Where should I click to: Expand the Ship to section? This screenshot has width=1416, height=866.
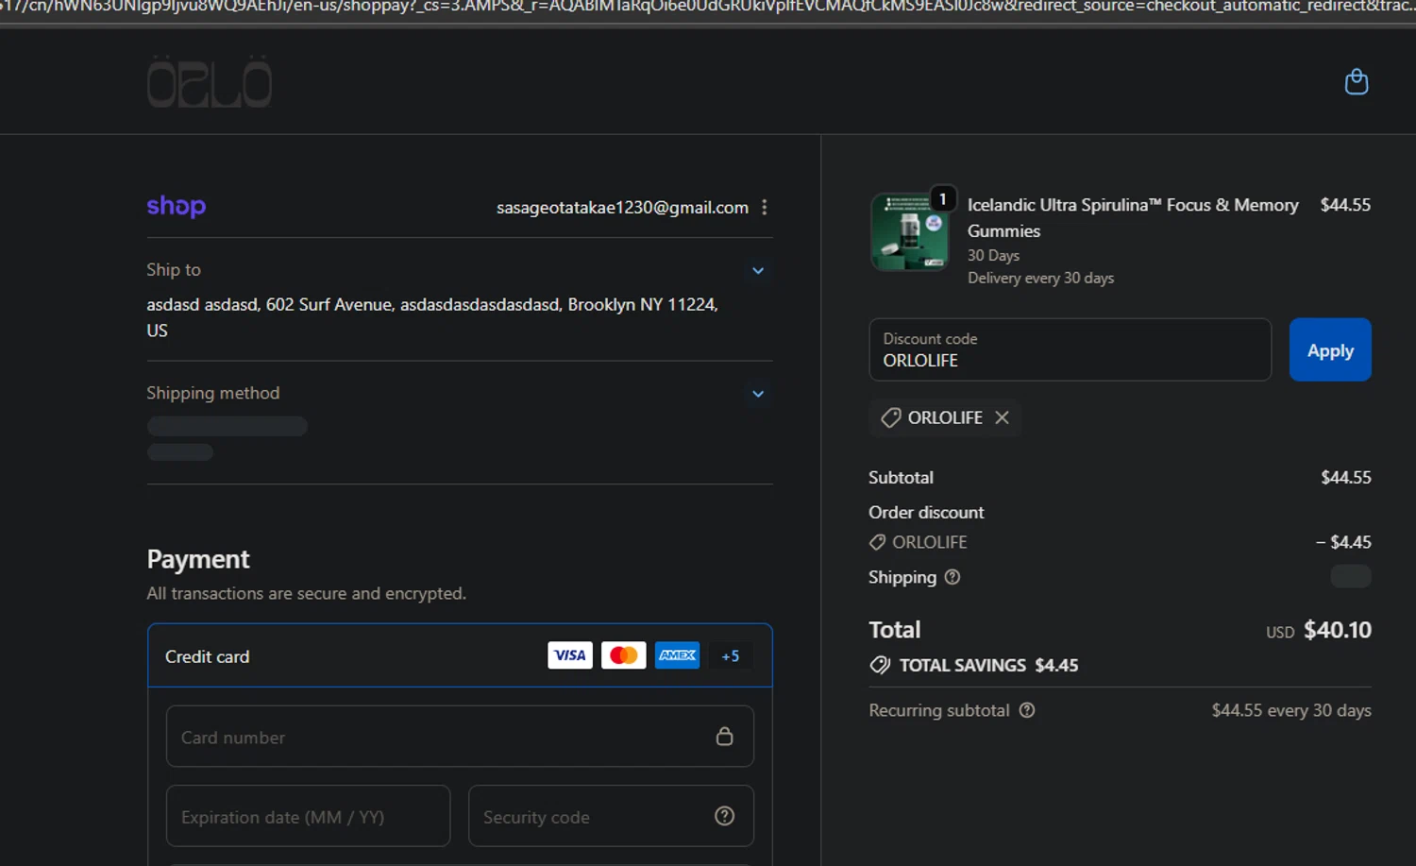(758, 271)
